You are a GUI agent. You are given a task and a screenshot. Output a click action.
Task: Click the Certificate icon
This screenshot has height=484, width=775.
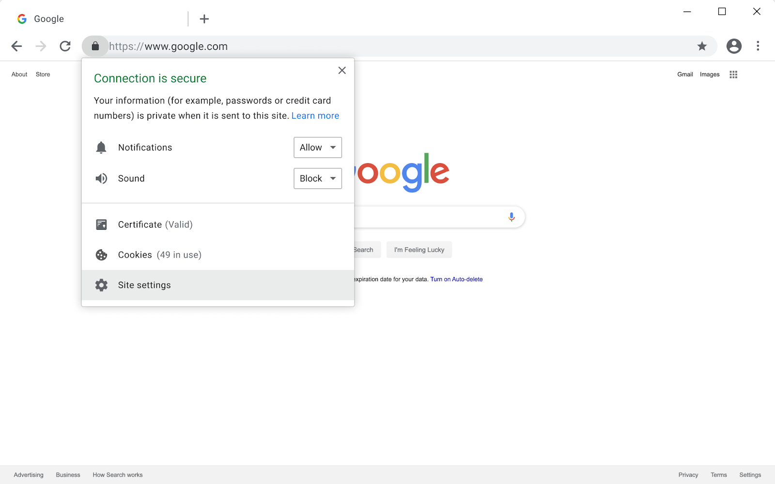101,225
